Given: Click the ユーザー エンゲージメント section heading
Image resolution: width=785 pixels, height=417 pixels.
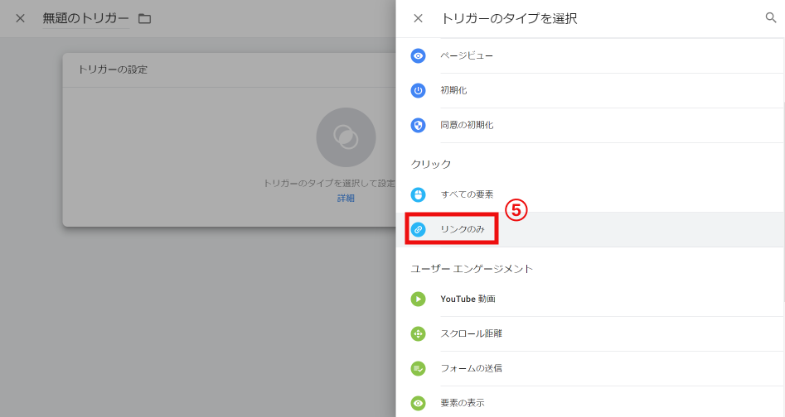Looking at the screenshot, I should 472,269.
